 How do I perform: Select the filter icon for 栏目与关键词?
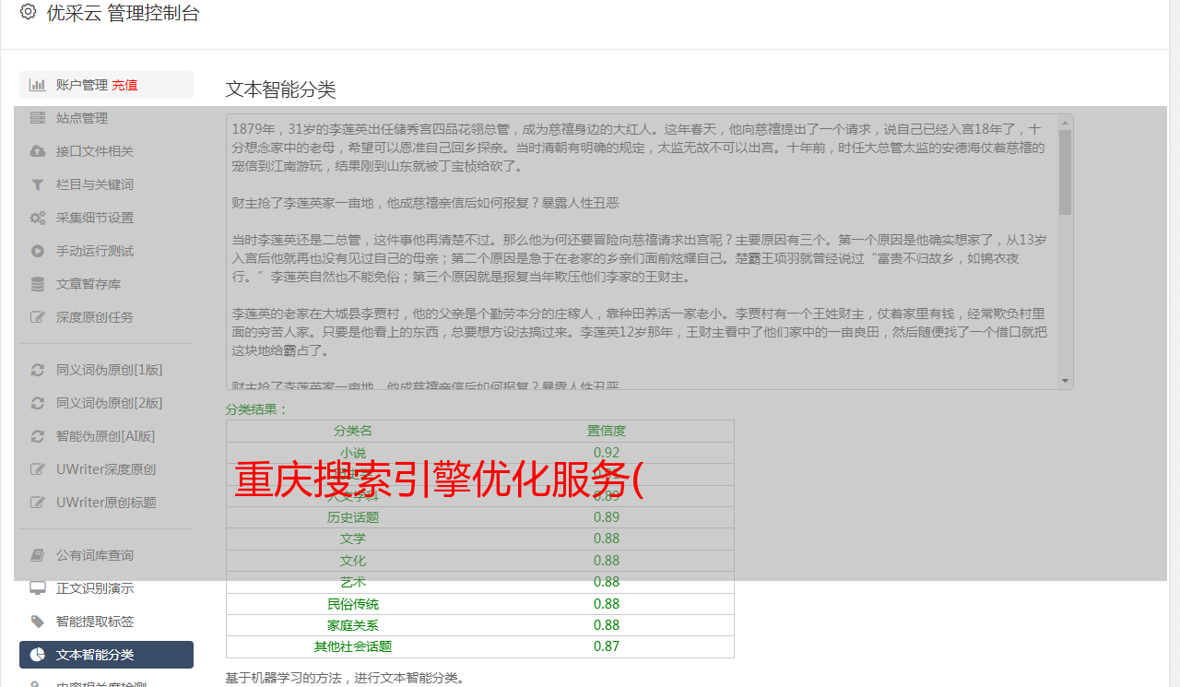pos(38,184)
